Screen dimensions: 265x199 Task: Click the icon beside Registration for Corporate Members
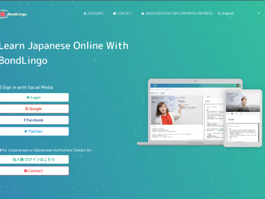pyautogui.click(x=143, y=14)
